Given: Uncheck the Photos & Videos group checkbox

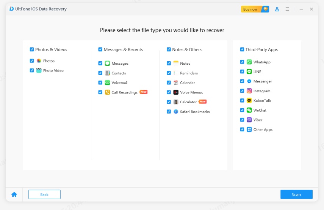Looking at the screenshot, I should (x=32, y=50).
